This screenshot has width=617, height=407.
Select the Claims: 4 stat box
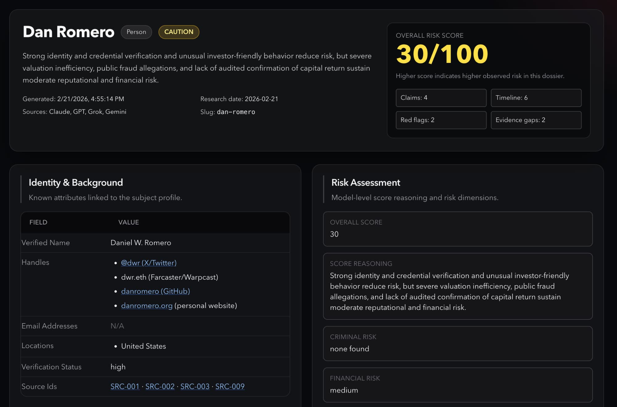click(x=441, y=98)
